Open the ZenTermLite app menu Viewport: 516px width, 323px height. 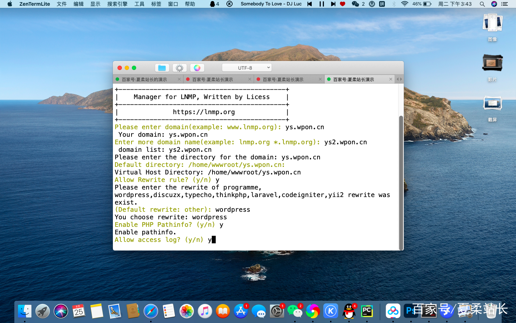coord(35,4)
